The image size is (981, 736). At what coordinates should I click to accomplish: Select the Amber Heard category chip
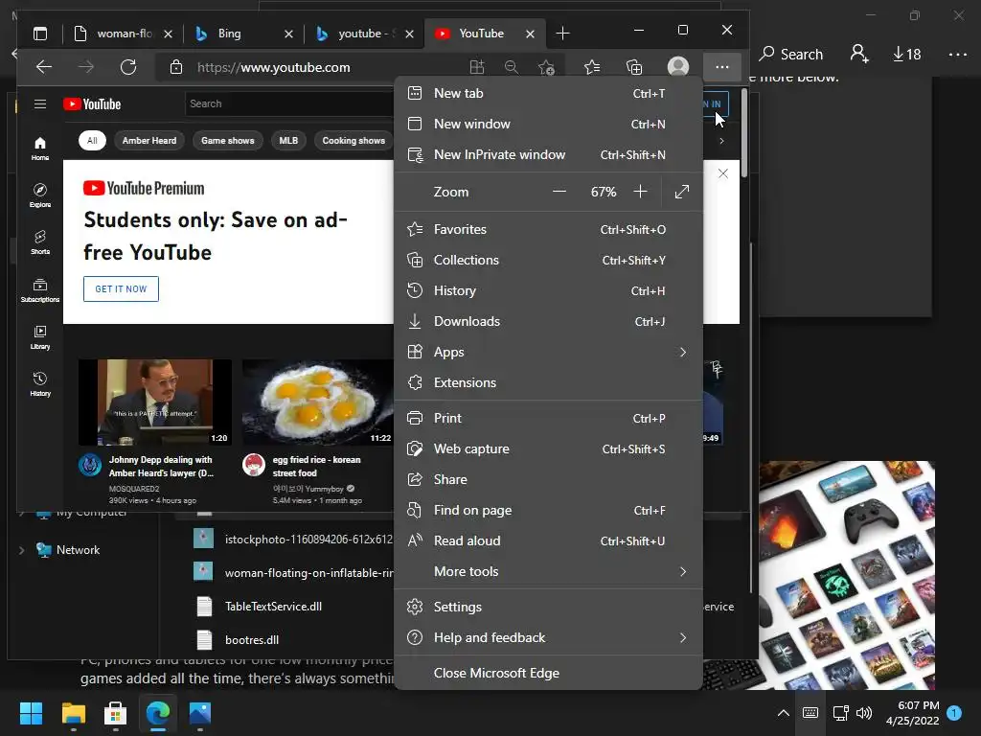click(x=149, y=141)
